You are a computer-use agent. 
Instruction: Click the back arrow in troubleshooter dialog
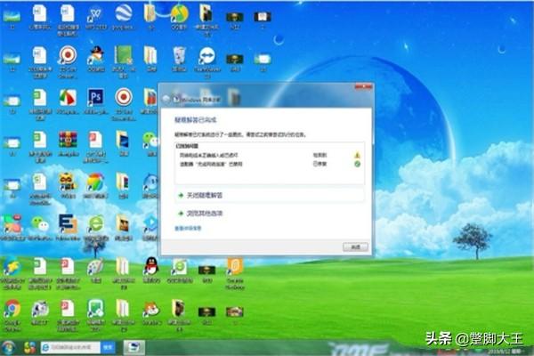point(166,100)
